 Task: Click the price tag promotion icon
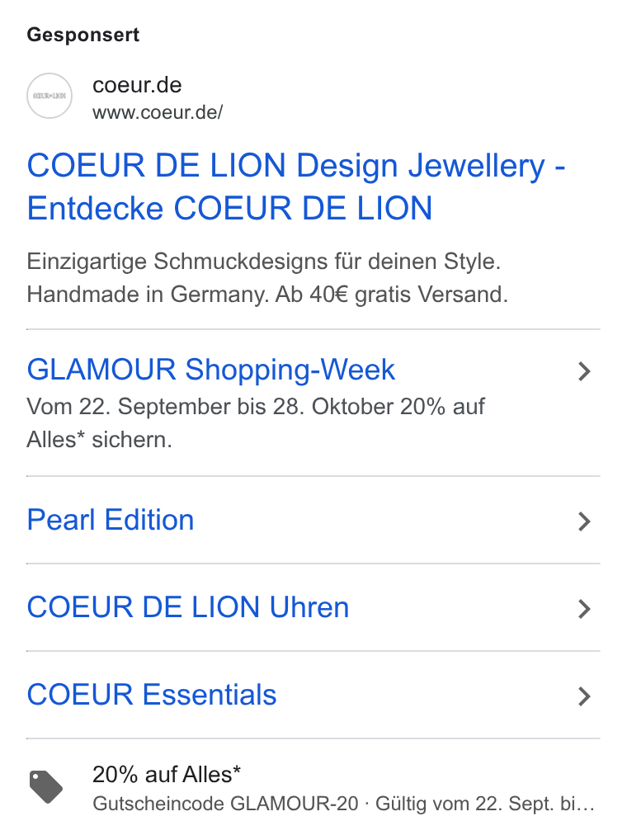(45, 787)
